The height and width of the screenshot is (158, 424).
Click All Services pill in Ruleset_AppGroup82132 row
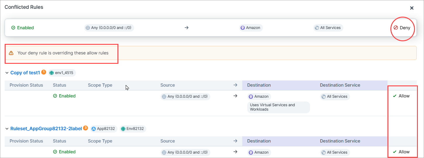(335, 152)
